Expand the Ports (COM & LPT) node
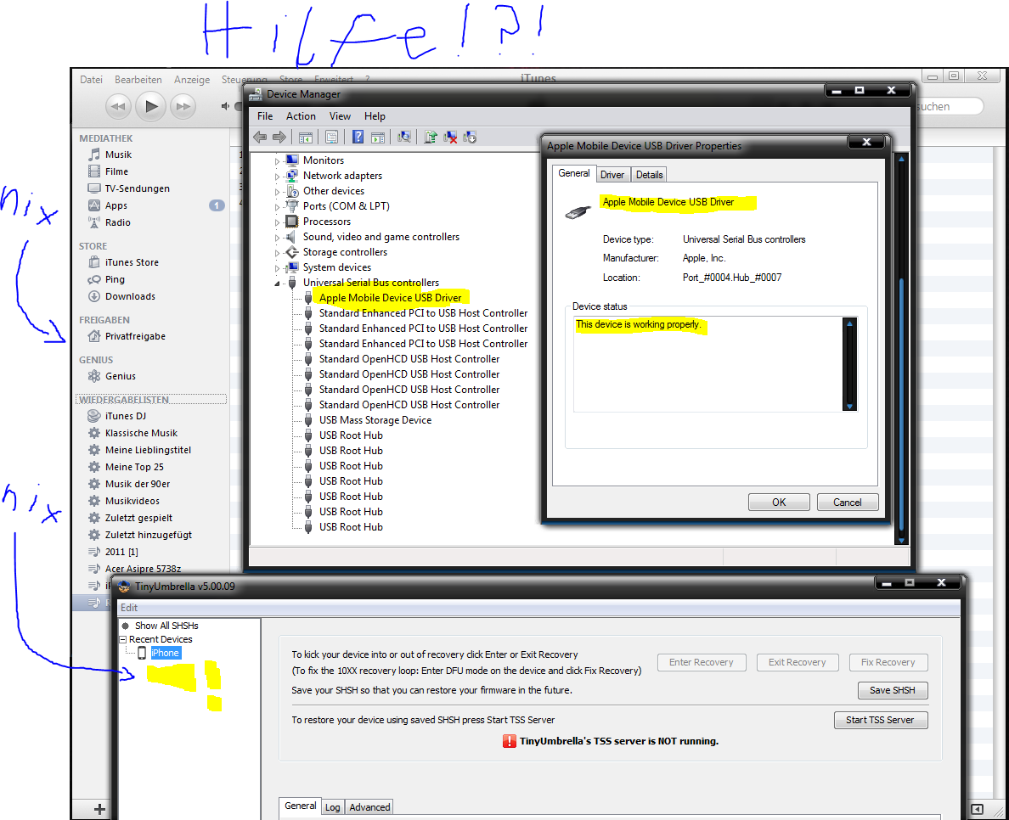1009x820 pixels. [277, 206]
